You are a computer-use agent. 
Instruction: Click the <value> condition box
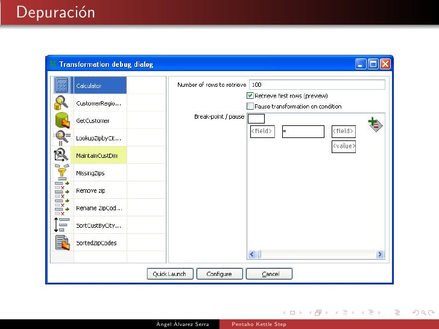pyautogui.click(x=344, y=146)
